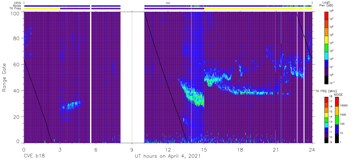Click the 1000 label on NOISE colorbar

pos(343,115)
